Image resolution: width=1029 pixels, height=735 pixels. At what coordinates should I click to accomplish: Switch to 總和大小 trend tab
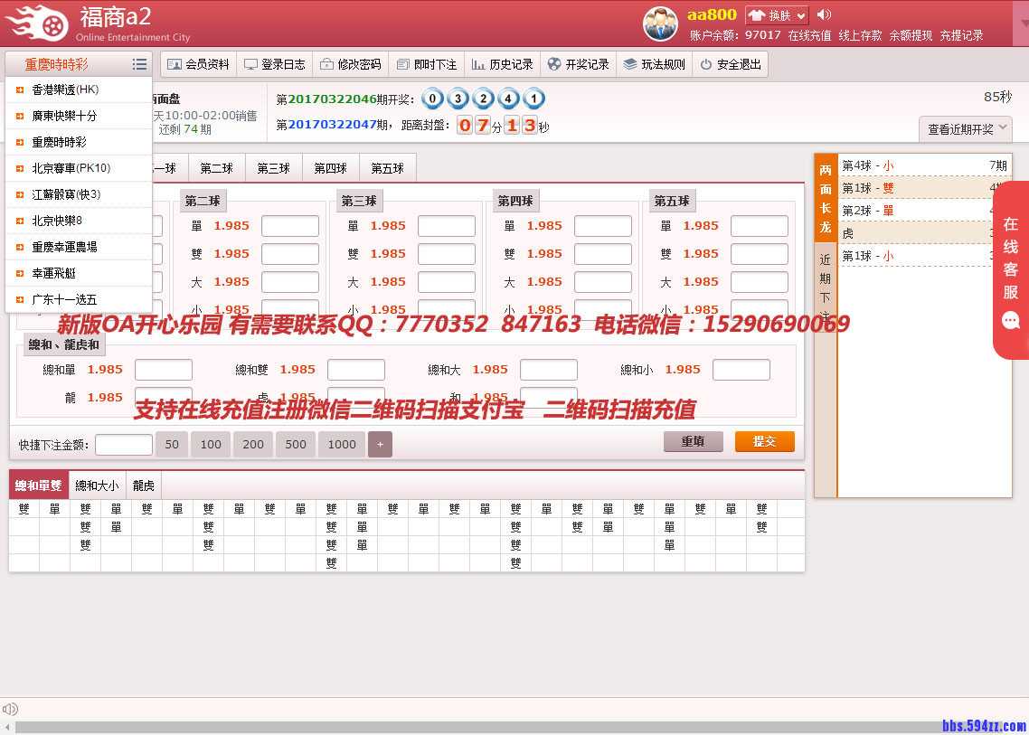point(97,485)
